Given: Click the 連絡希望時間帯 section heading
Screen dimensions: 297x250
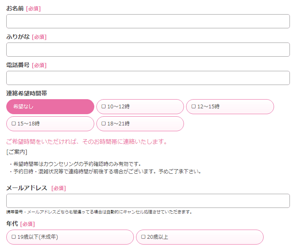Looking at the screenshot, I should pyautogui.click(x=27, y=93).
